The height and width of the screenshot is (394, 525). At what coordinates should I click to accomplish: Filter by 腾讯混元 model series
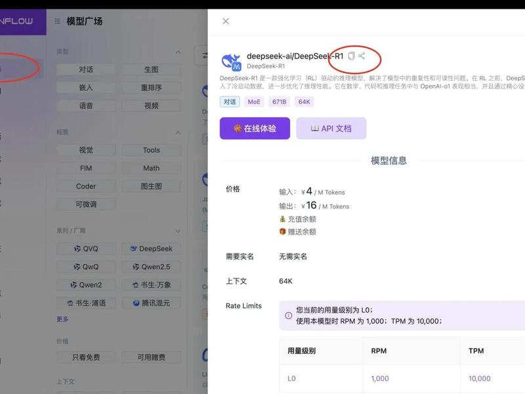point(152,303)
